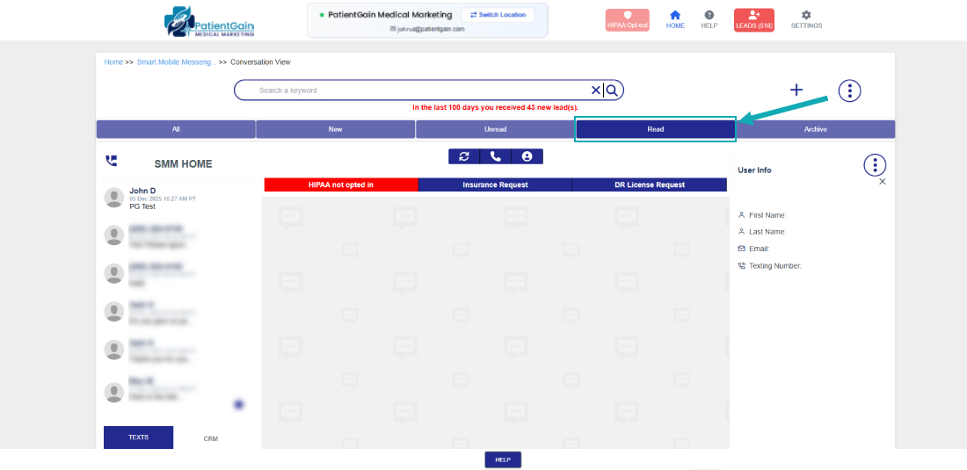Click the Switch Location button

coord(498,15)
